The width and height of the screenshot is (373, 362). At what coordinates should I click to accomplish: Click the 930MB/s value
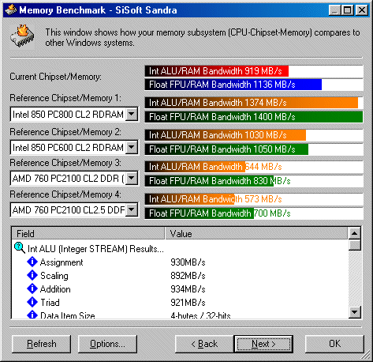pyautogui.click(x=188, y=262)
